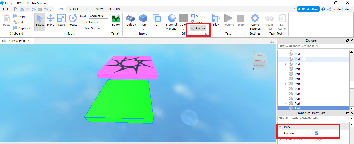Open the help question-mark icon
This screenshot has width=354, height=144.
tap(323, 9)
